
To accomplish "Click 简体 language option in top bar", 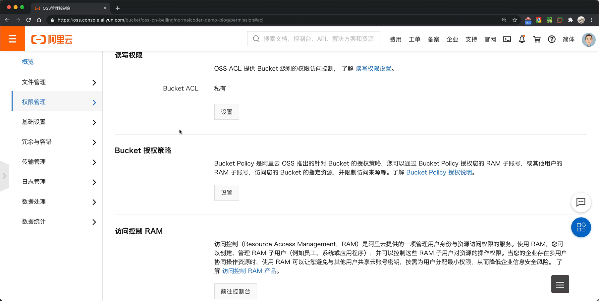I will pos(569,39).
